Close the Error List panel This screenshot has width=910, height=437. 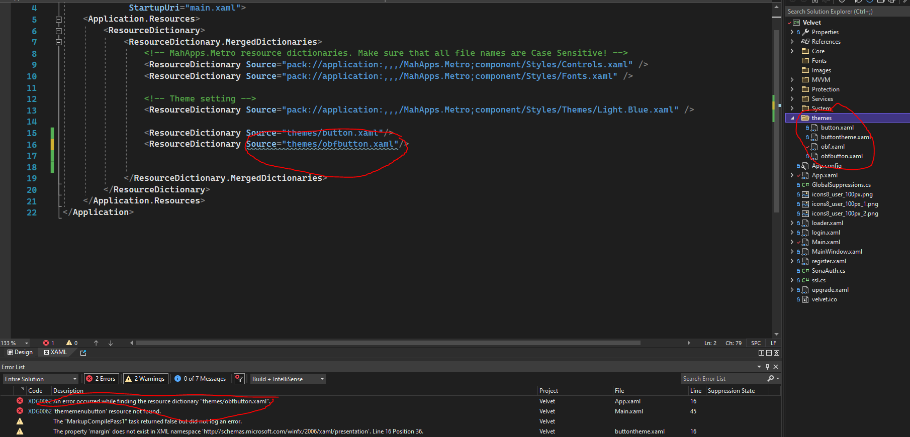[x=776, y=367]
